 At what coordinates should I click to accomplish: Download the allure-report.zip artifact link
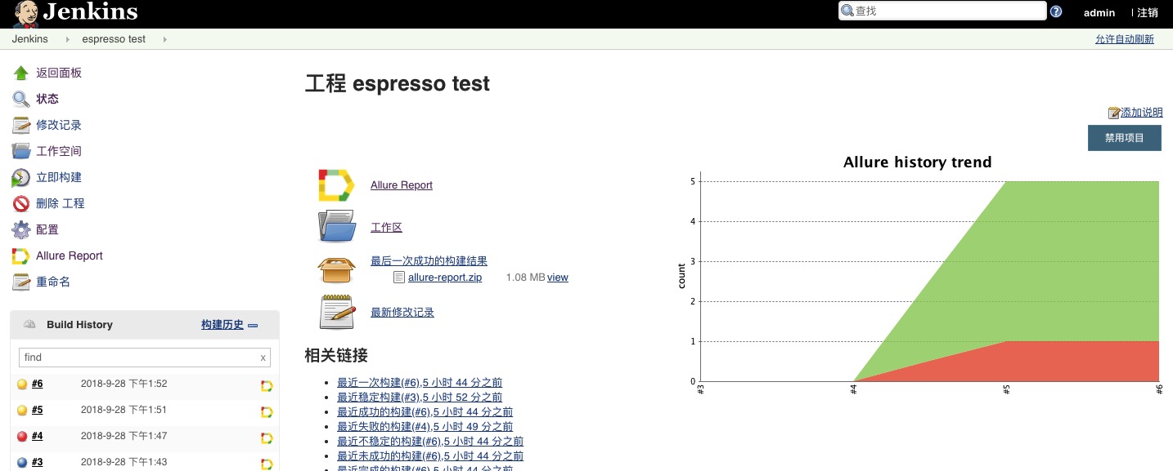(445, 278)
